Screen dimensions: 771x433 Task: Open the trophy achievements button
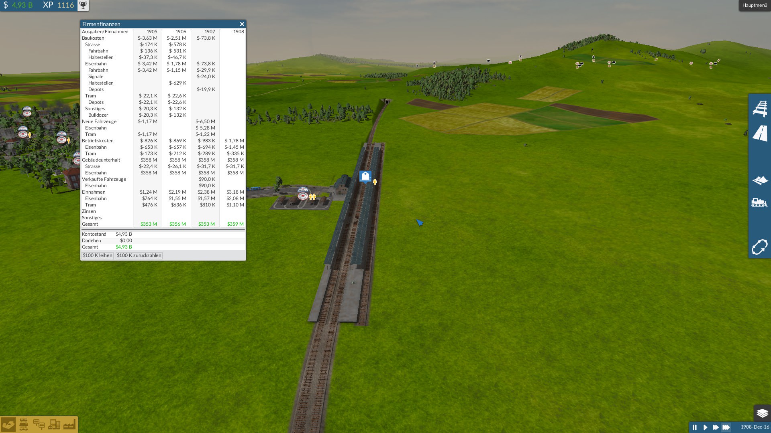click(83, 5)
